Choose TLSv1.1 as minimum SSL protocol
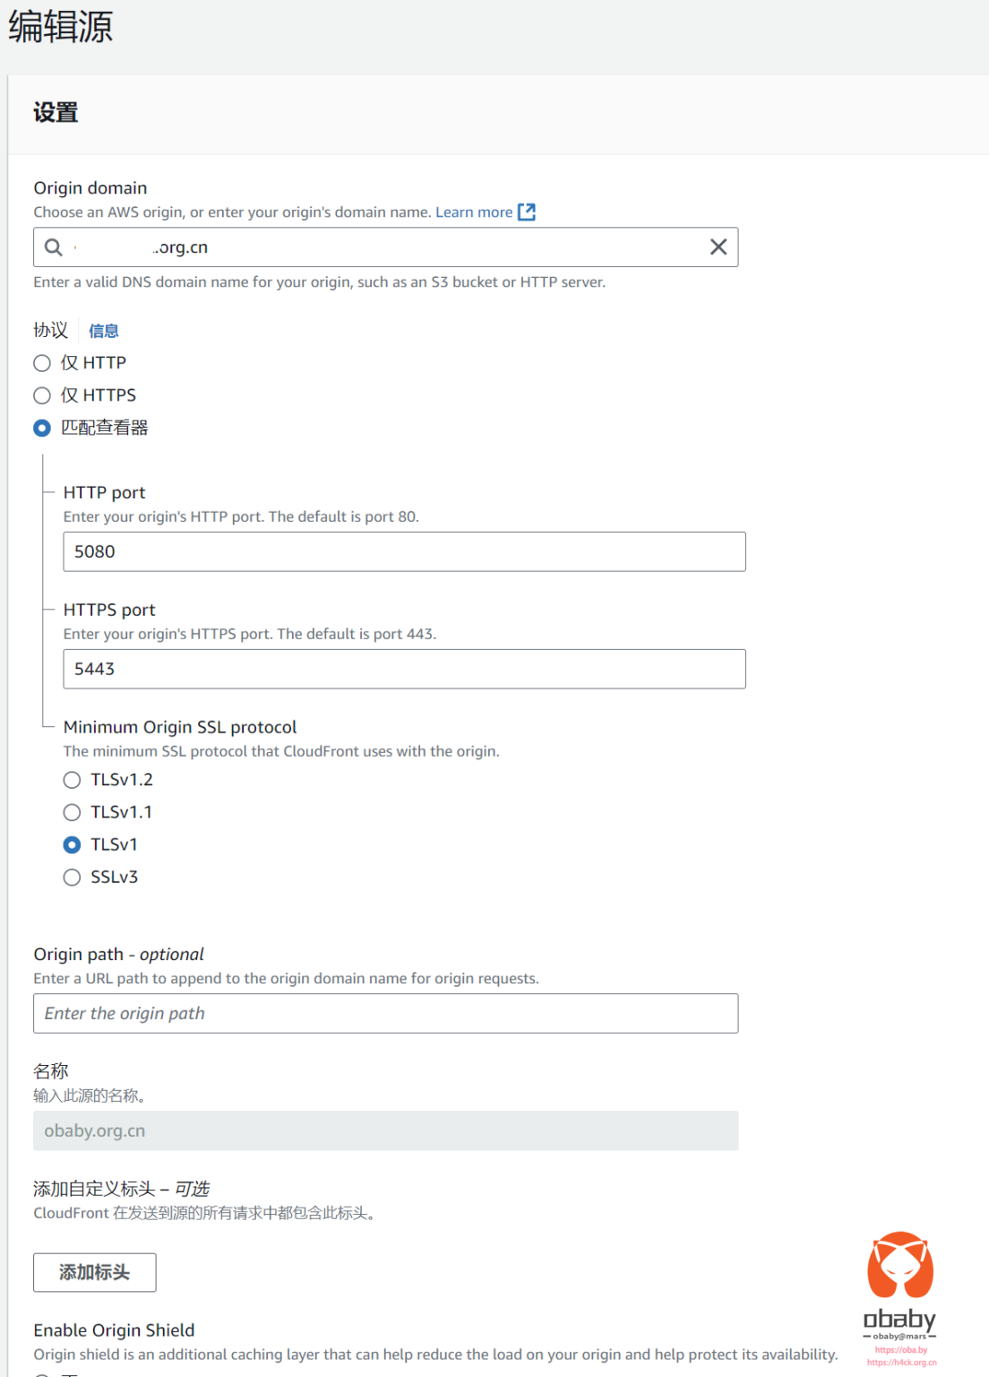Image resolution: width=989 pixels, height=1377 pixels. [x=72, y=812]
